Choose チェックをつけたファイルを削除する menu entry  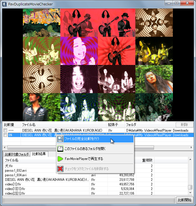coord(95,169)
